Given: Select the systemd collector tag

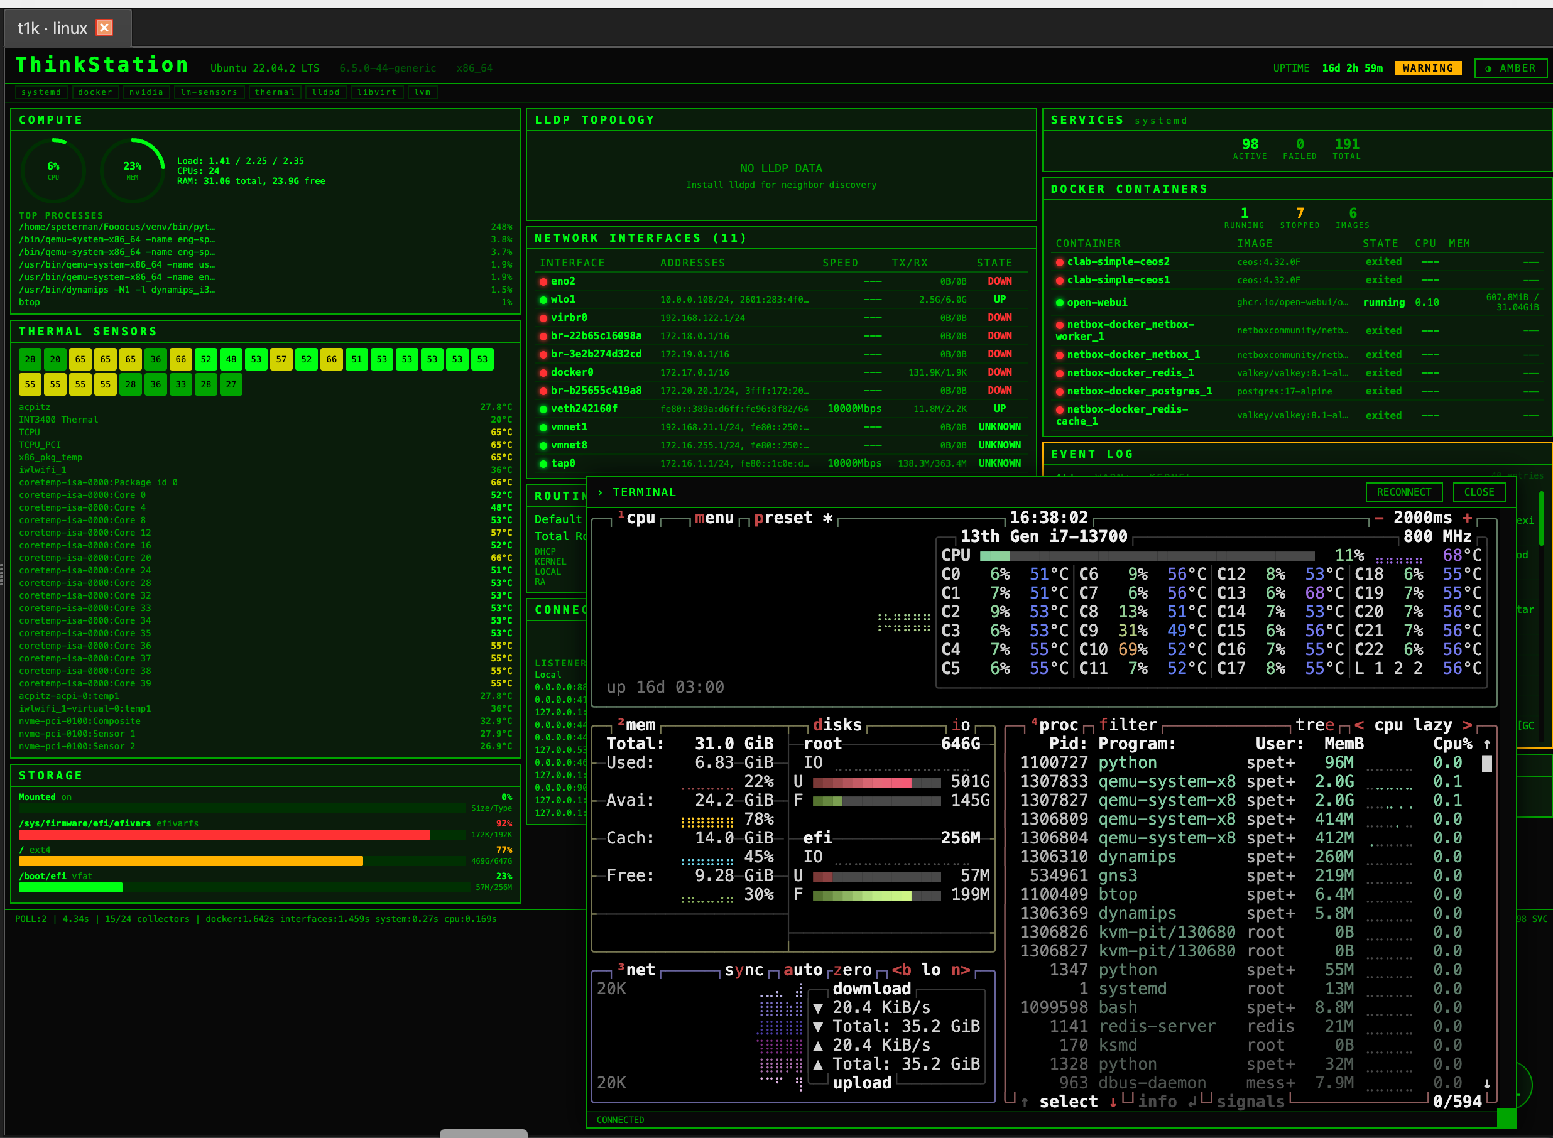Looking at the screenshot, I should 41,92.
